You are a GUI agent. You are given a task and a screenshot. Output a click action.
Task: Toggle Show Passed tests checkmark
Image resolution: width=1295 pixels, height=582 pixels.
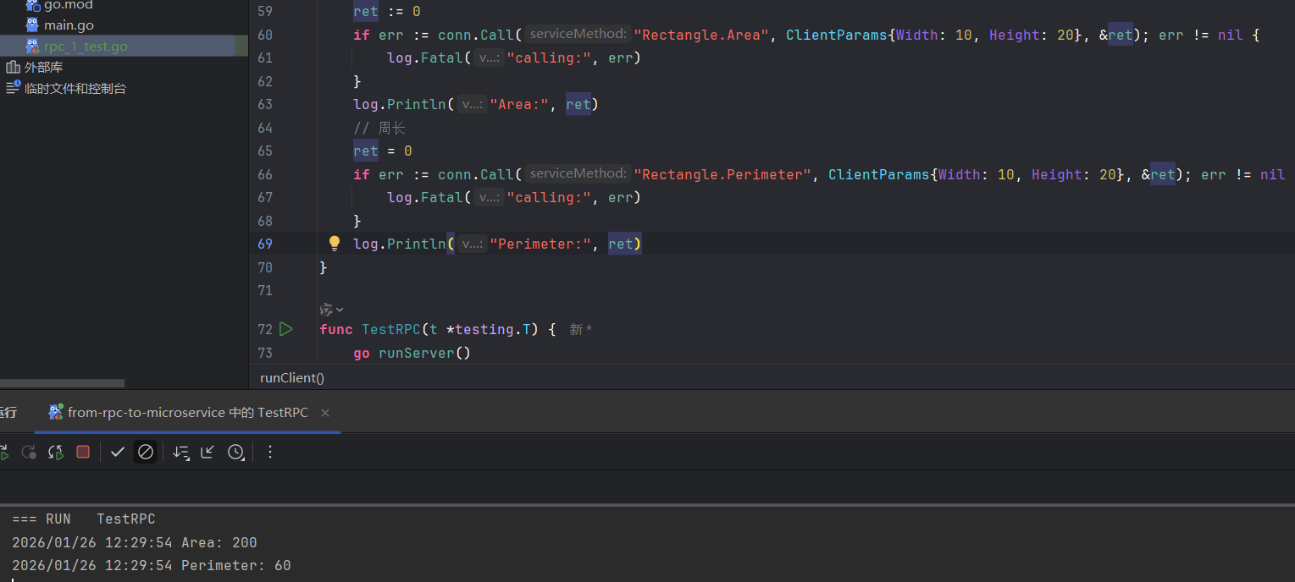(x=118, y=452)
